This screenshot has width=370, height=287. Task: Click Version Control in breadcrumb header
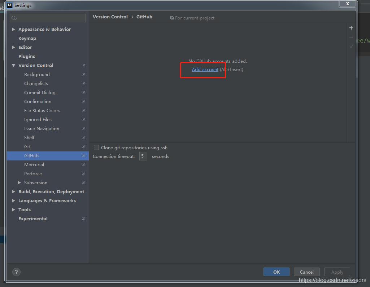click(x=110, y=17)
